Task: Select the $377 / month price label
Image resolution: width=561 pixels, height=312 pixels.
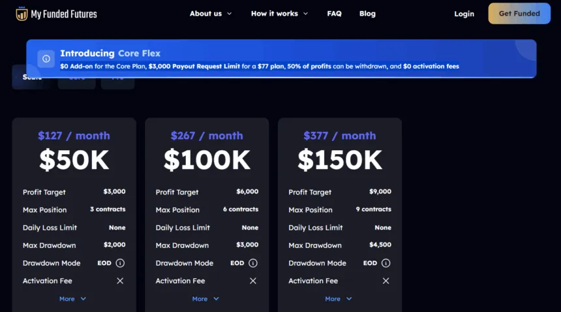Action: (339, 136)
